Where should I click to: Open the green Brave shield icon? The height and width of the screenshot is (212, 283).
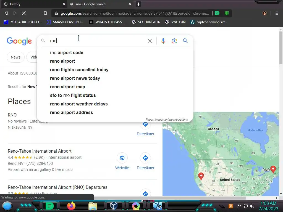pos(227,13)
